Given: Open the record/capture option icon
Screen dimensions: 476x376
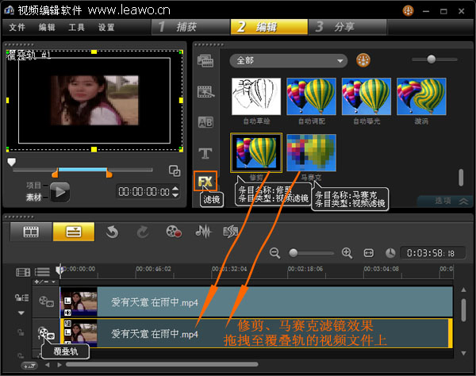Looking at the screenshot, I should [x=173, y=232].
